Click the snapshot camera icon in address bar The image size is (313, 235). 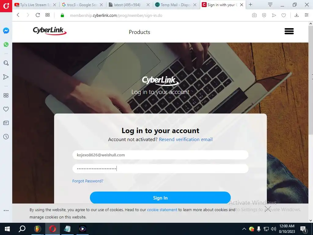coord(254,15)
